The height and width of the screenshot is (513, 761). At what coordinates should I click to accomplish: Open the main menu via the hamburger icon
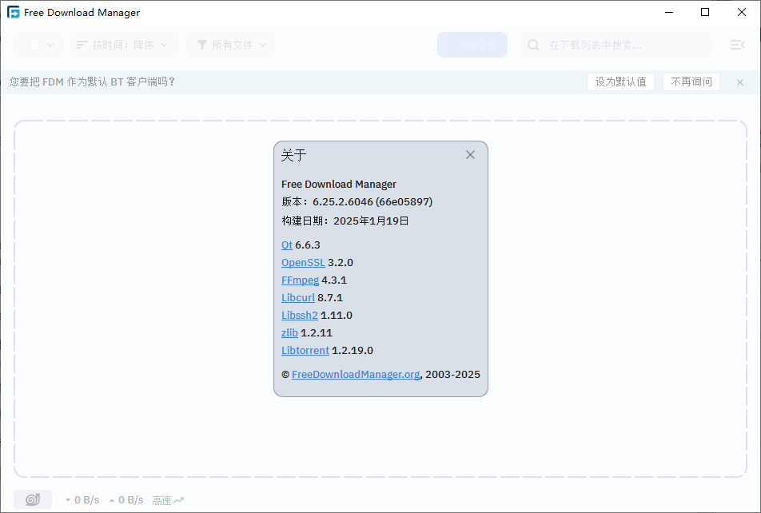pyautogui.click(x=736, y=45)
